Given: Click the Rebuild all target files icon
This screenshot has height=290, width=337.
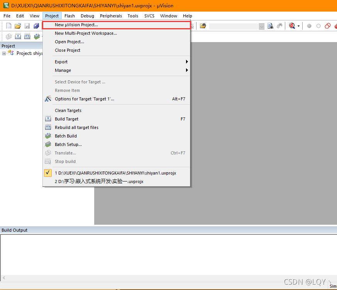Looking at the screenshot, I should 48,127.
